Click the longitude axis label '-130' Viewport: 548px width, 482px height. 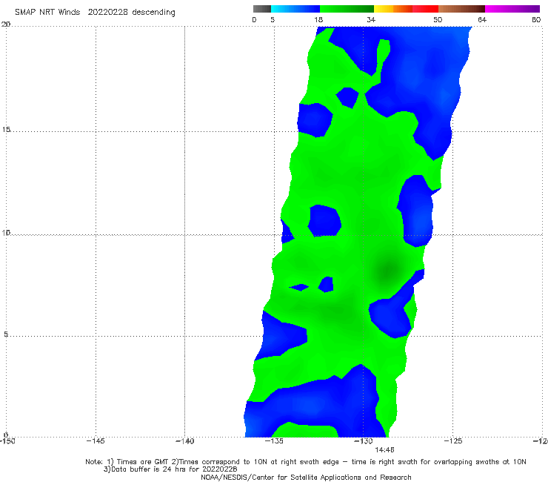(364, 440)
